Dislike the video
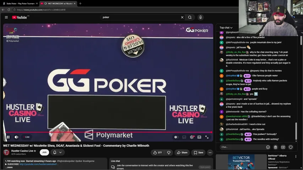 click(169, 152)
